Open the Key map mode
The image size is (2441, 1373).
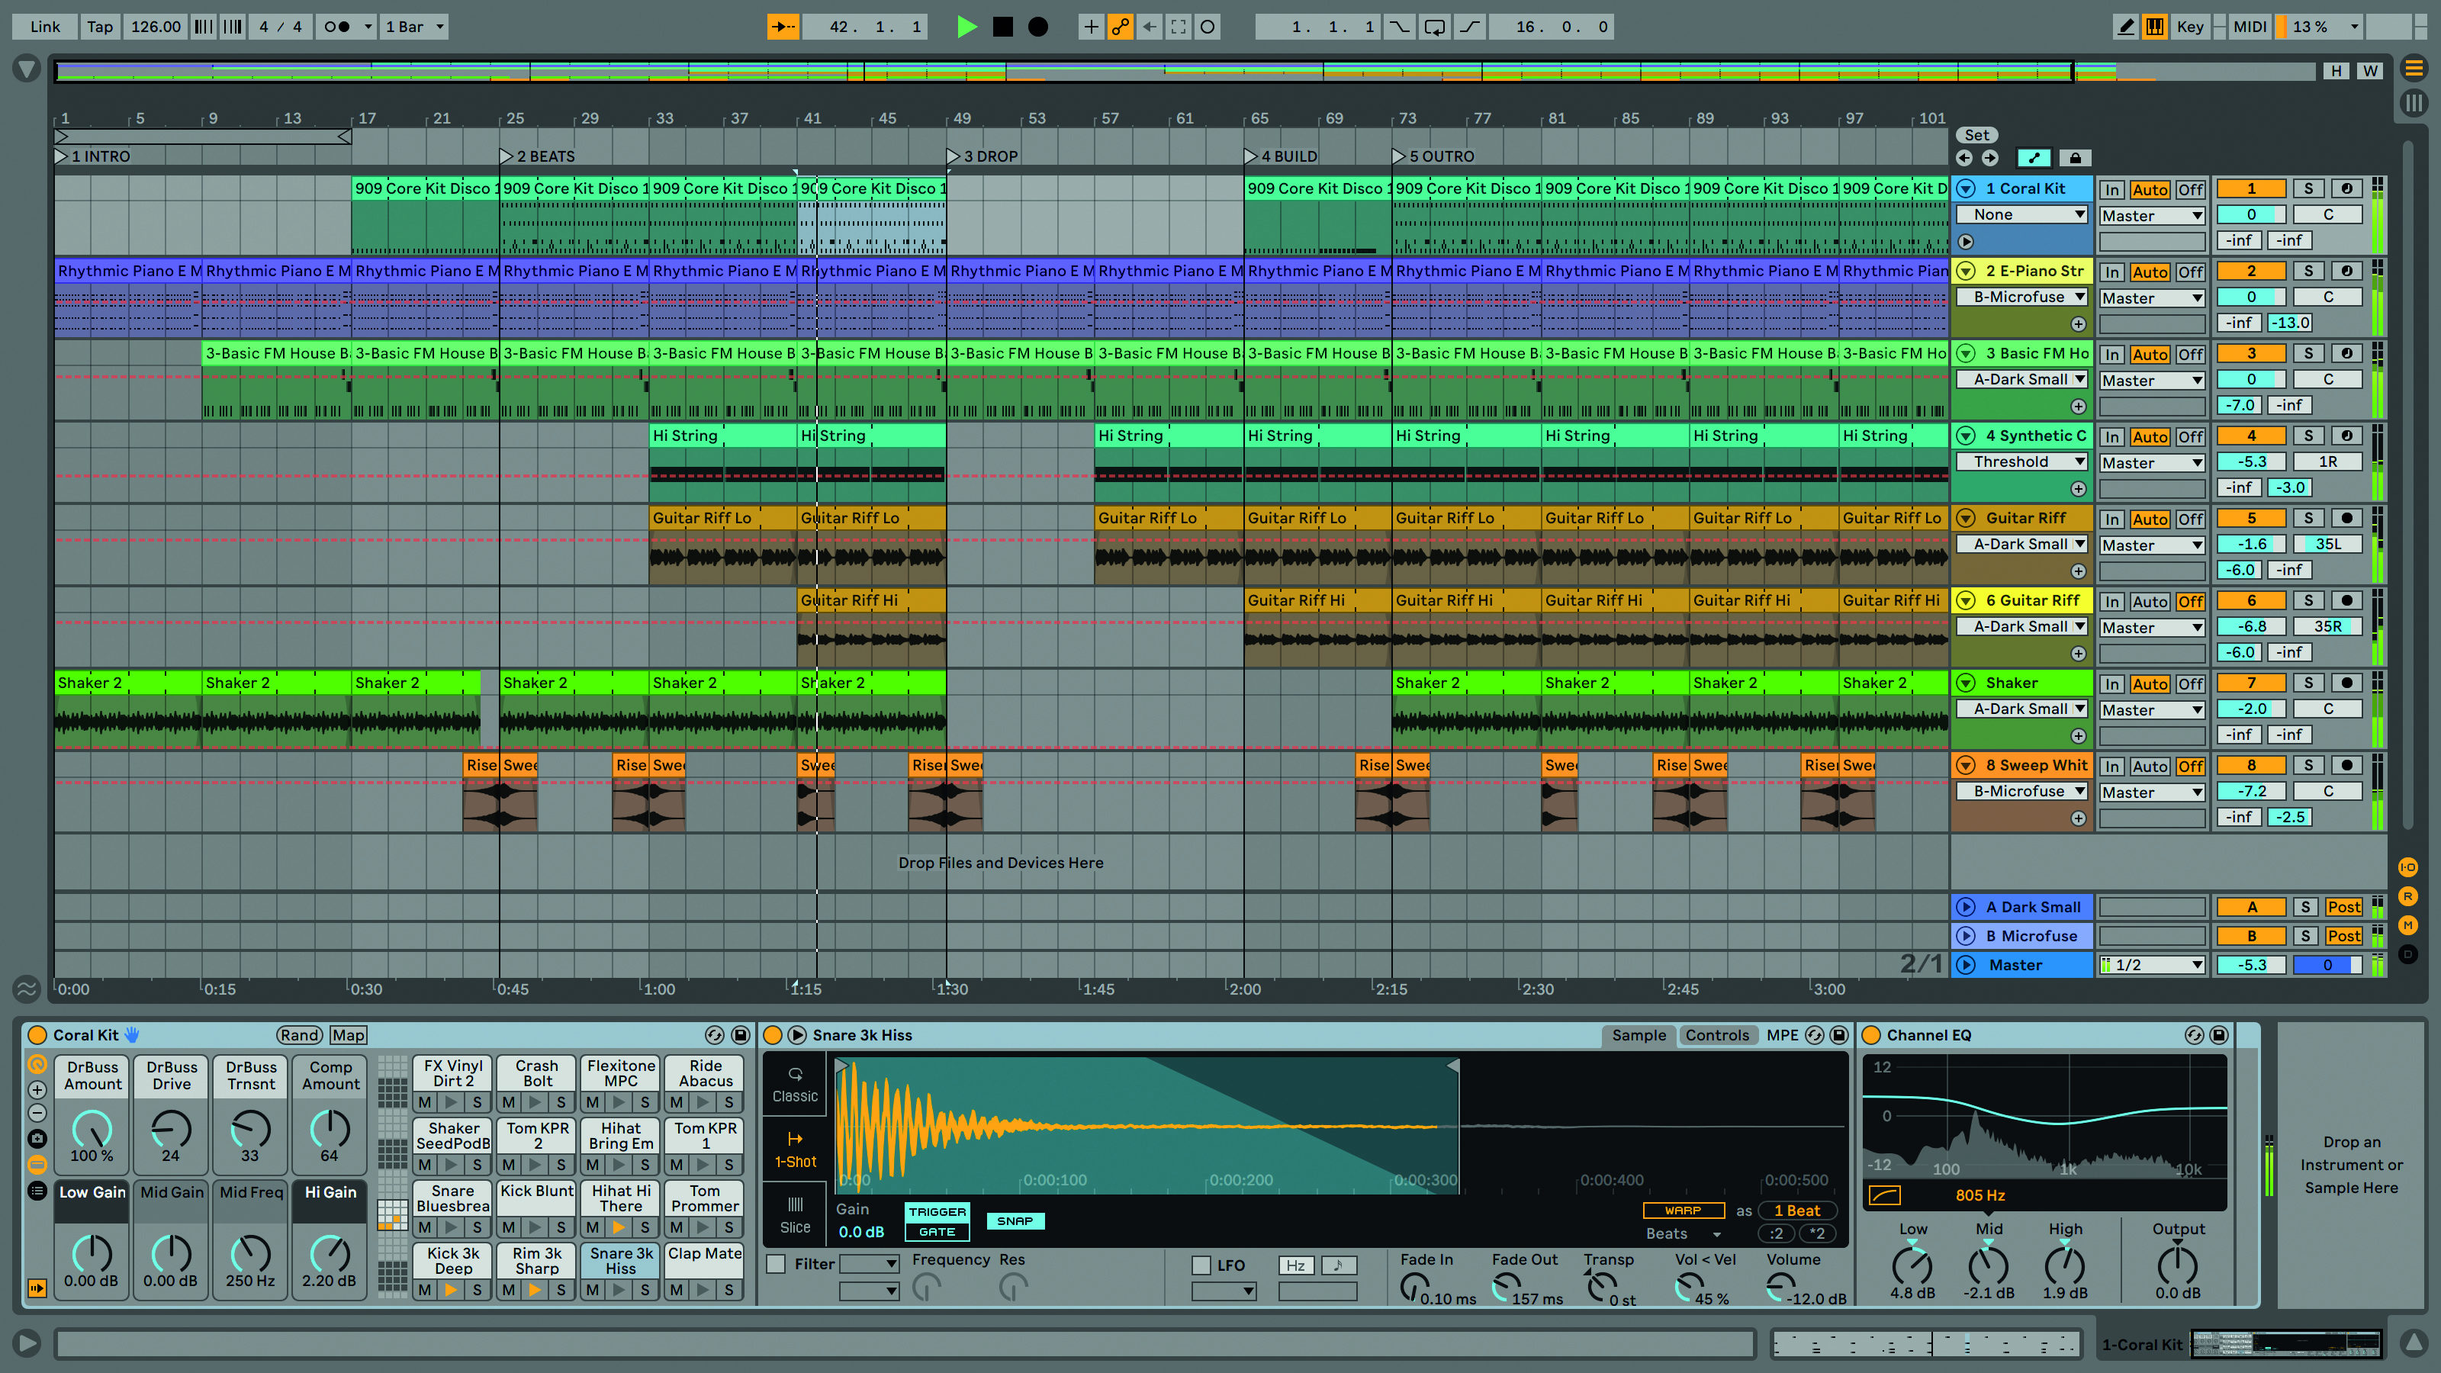click(x=2189, y=27)
